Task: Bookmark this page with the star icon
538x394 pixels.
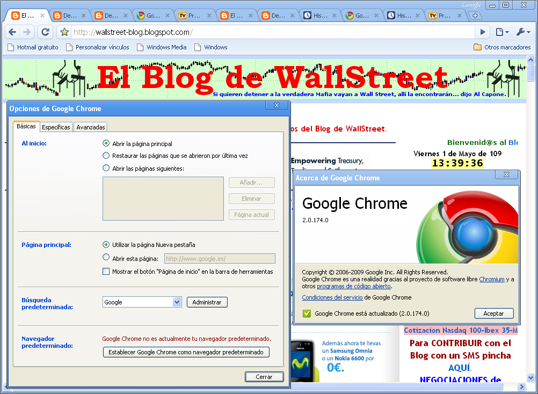Action: [64, 32]
